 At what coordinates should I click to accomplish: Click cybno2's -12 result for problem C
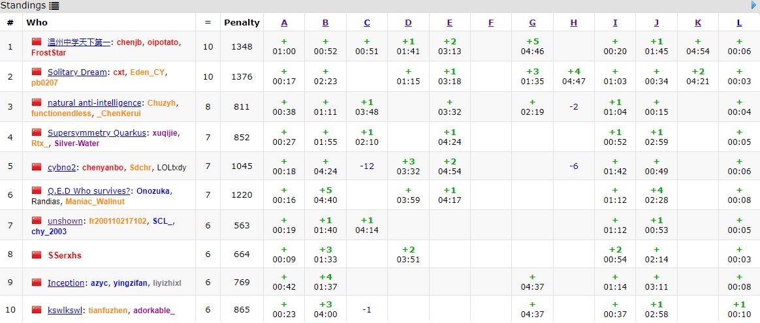(x=366, y=166)
